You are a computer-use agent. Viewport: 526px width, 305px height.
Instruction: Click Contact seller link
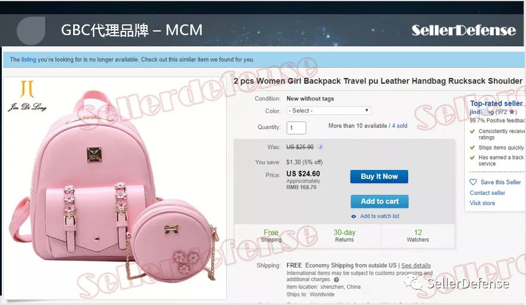pos(487,193)
